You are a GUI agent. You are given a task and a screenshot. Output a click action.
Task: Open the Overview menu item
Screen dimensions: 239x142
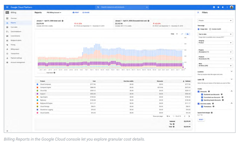coord(13,18)
